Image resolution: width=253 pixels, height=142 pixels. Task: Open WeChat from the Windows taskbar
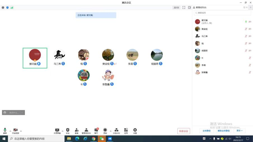pos(102,139)
